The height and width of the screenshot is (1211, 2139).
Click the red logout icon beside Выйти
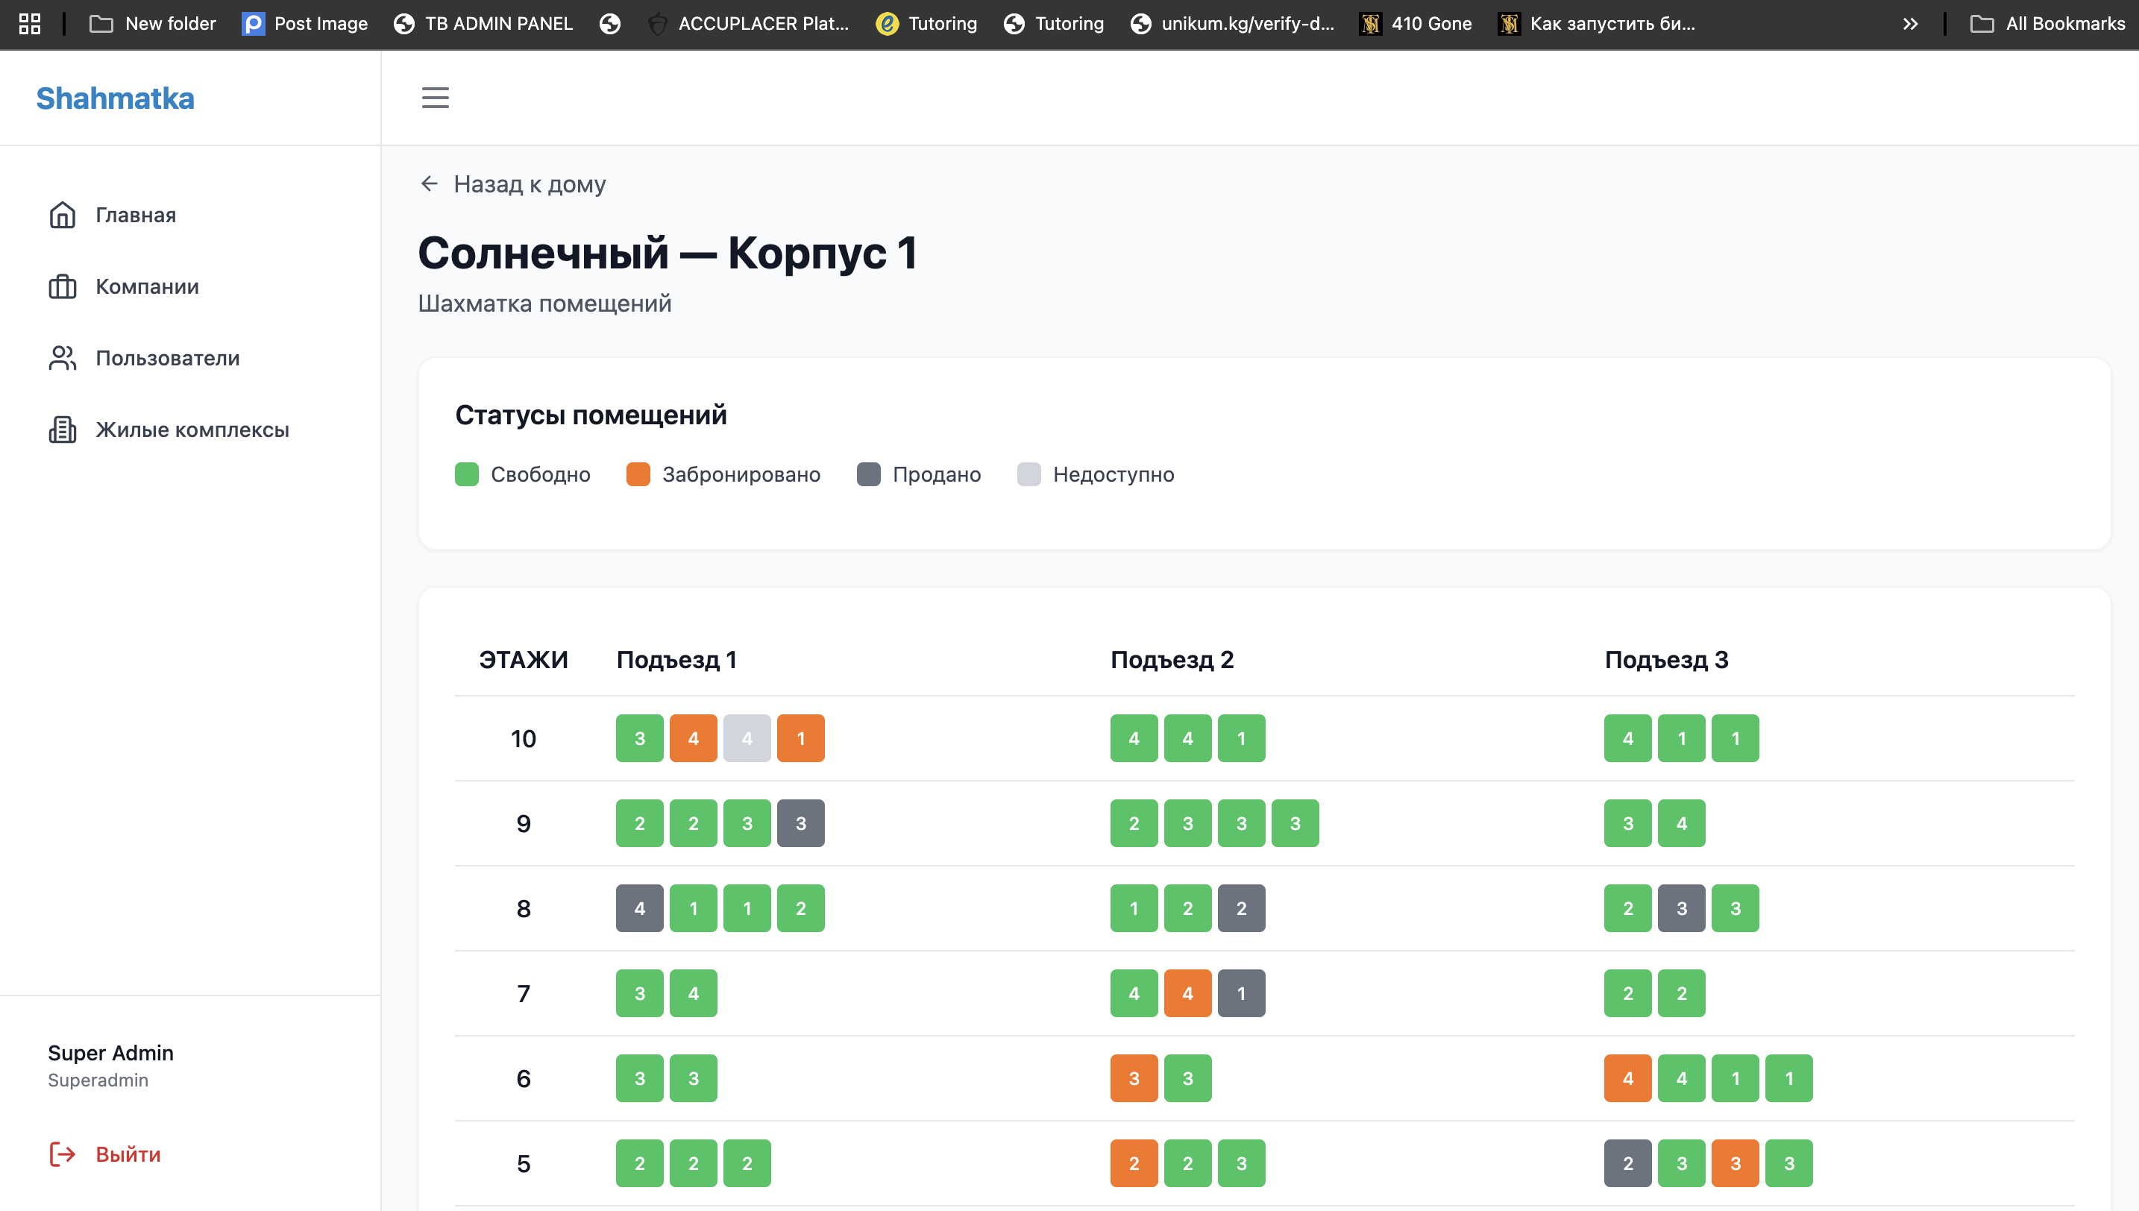pos(63,1154)
